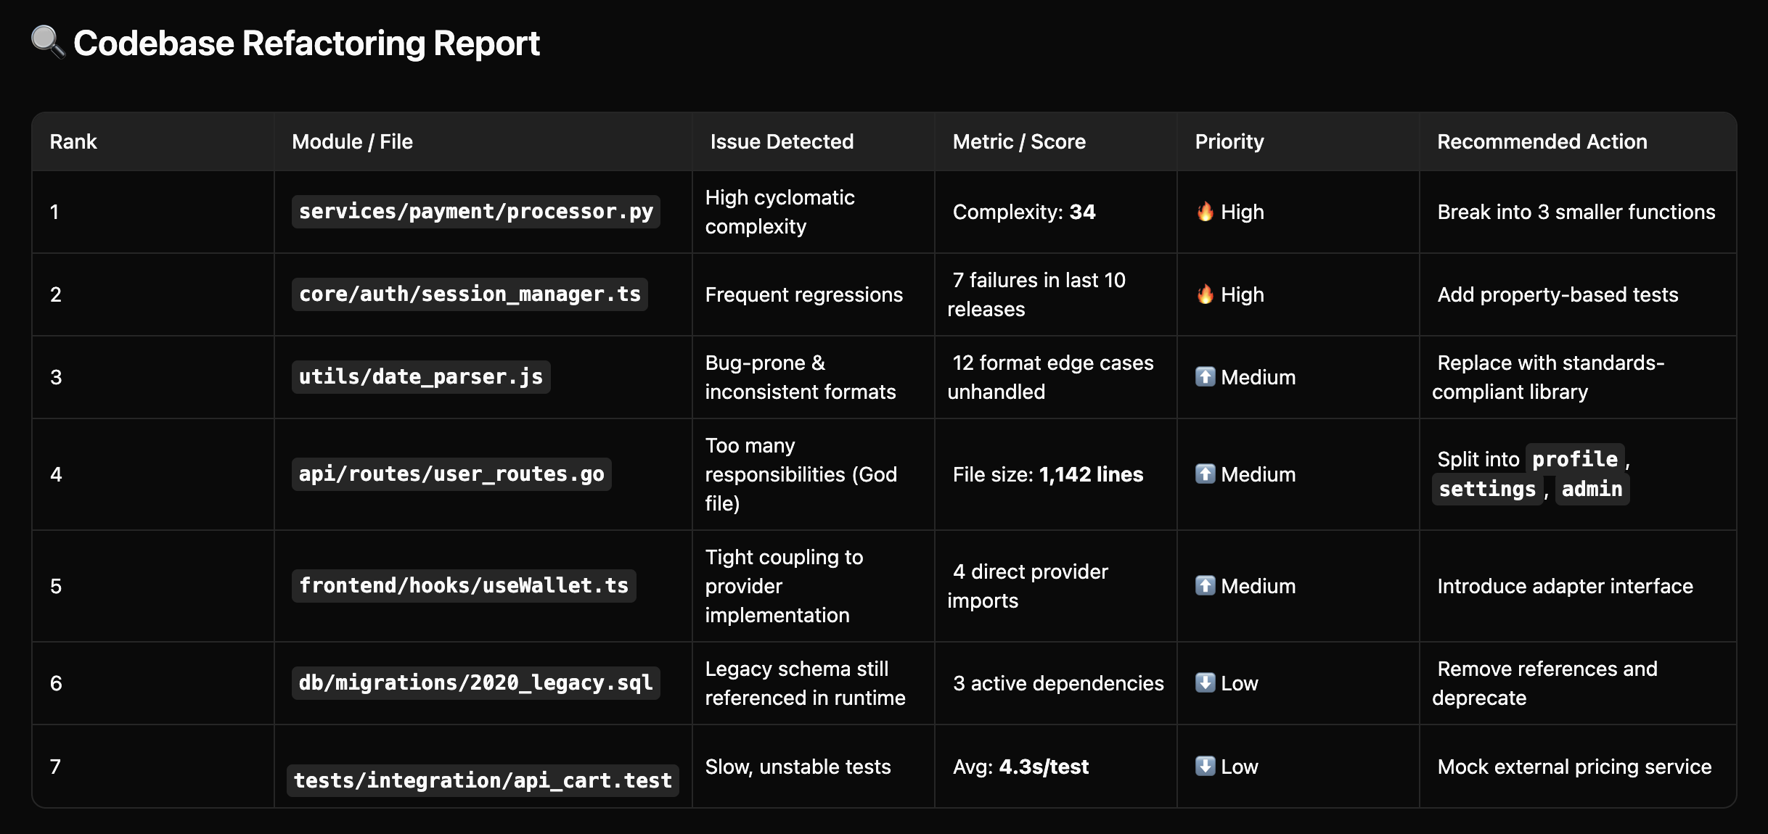
Task: Click the up-arrow icon in the useWallet row
Action: (1205, 586)
